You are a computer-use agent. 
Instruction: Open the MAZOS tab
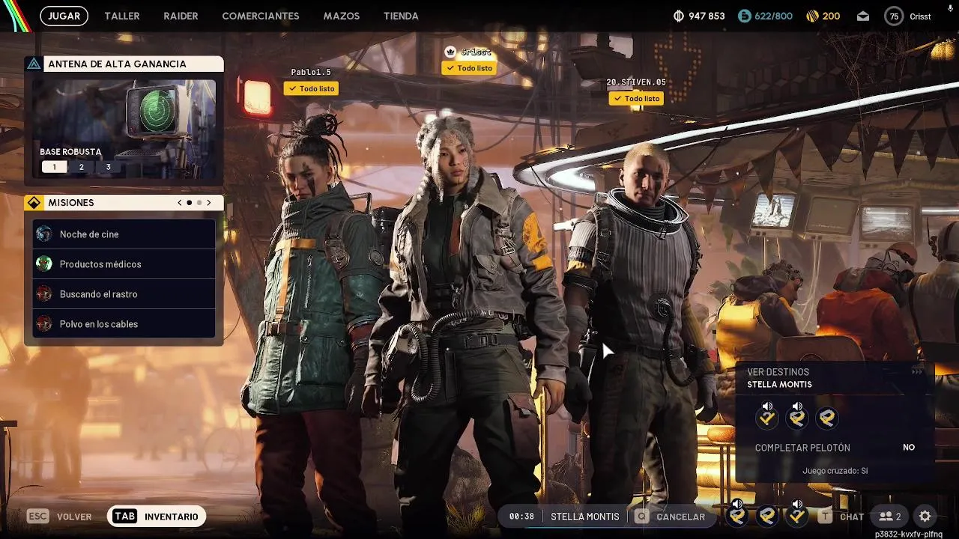pos(342,16)
